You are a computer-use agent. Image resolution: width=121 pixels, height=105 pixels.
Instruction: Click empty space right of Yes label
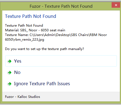(x=69, y=61)
